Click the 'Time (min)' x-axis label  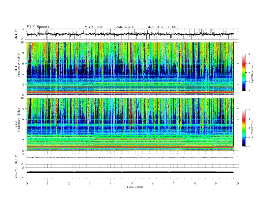pos(135,187)
